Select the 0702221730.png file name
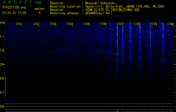Image resolution: width=176 pixels, height=112 pixels. point(14,8)
